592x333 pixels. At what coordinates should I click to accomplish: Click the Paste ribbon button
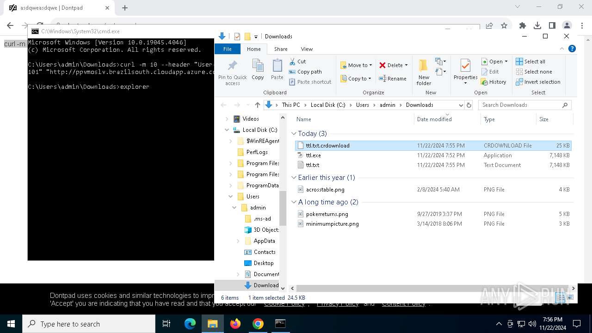[277, 69]
